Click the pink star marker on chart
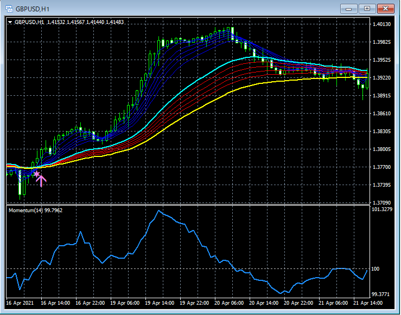The width and height of the screenshot is (401, 315). coord(36,173)
